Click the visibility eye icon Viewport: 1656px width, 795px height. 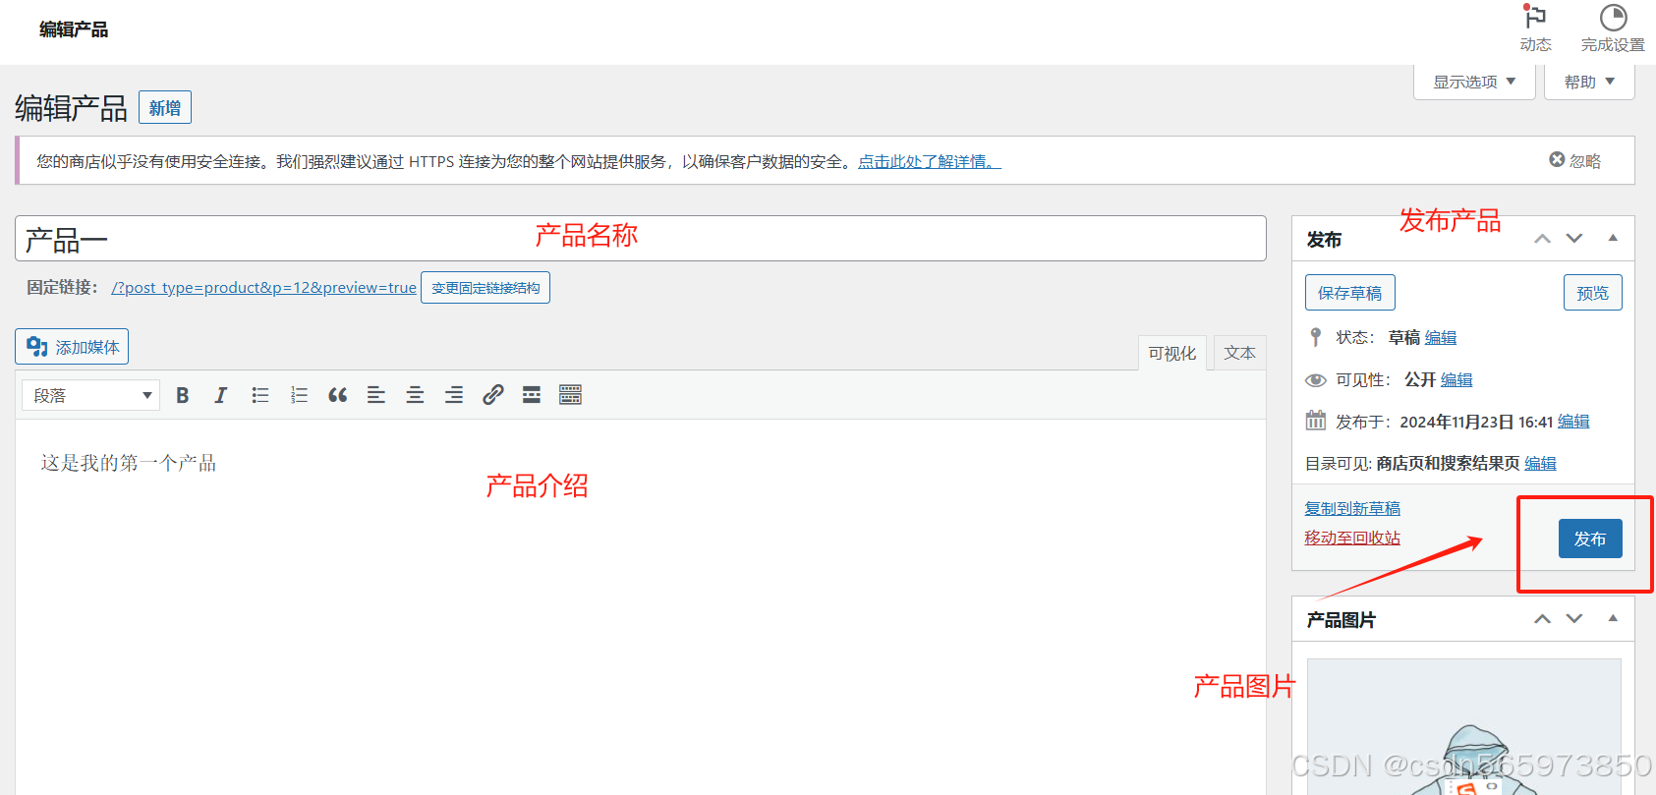click(1316, 380)
